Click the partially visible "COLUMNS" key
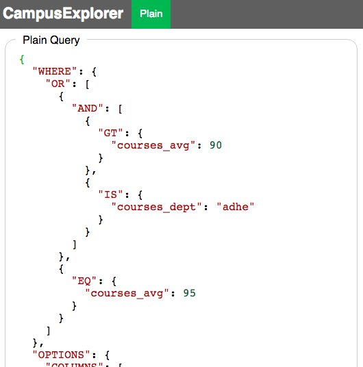 click(x=74, y=365)
